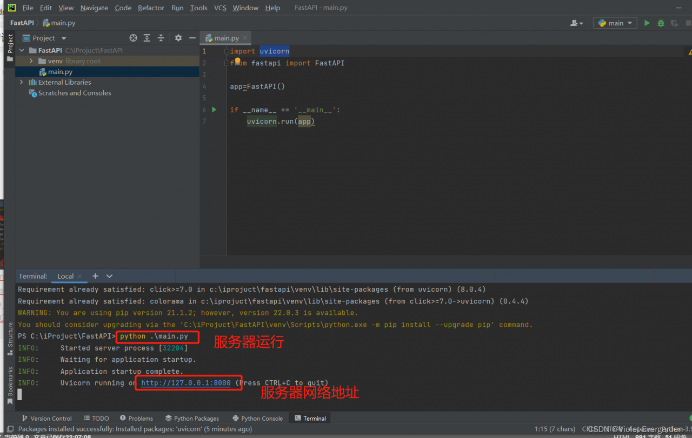This screenshot has height=438, width=692.
Task: Click the 'app=FastAPI()' code line
Action: click(257, 86)
